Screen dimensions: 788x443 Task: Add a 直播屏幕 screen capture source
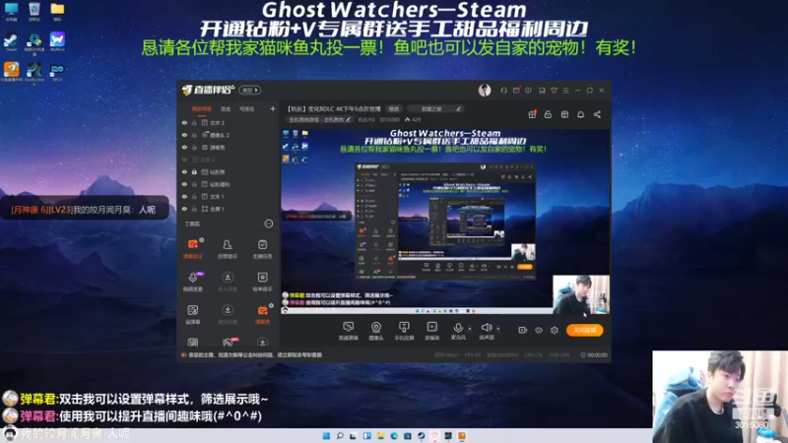coord(348,331)
